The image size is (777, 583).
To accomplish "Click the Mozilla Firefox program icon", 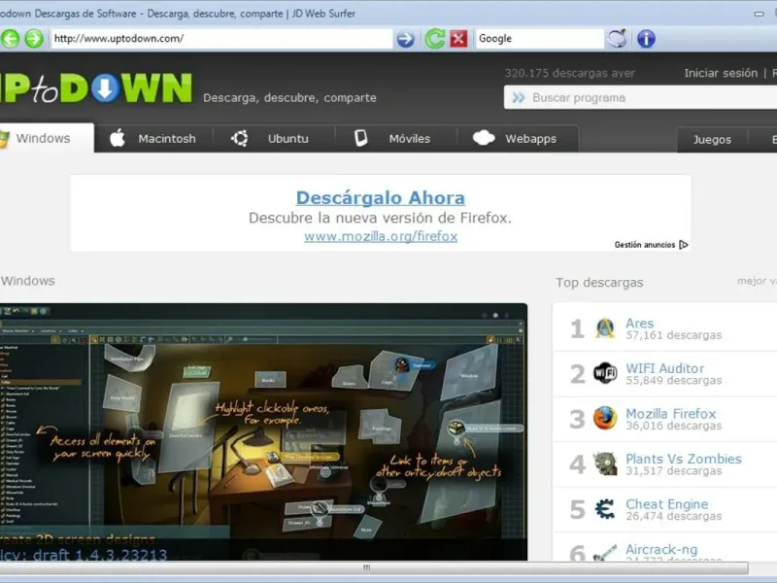I will pos(605,418).
